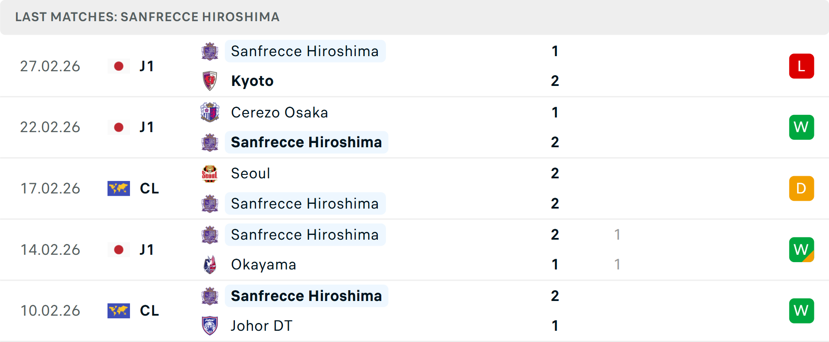Viewport: 829px width, 342px height.
Task: Click the CL globe icon on the 10.02.26 row
Action: 119,310
